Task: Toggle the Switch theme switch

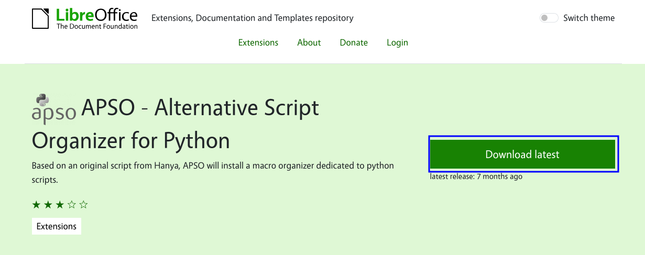Action: click(x=549, y=18)
